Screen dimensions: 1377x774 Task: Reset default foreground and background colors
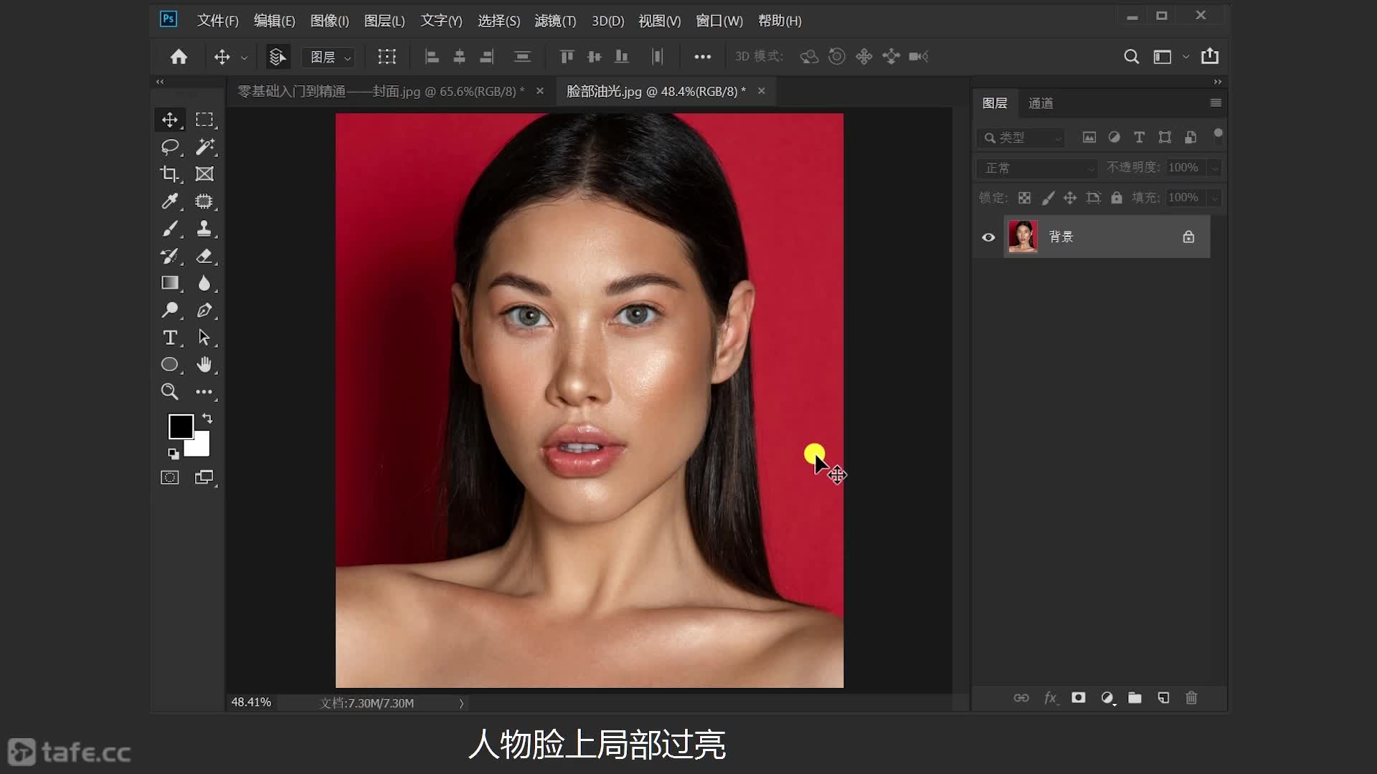[x=174, y=453]
